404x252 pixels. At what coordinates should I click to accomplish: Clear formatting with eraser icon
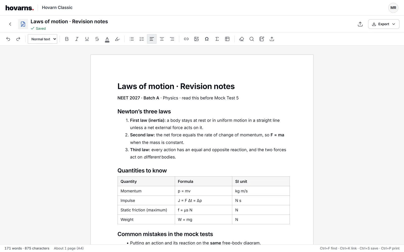click(241, 39)
